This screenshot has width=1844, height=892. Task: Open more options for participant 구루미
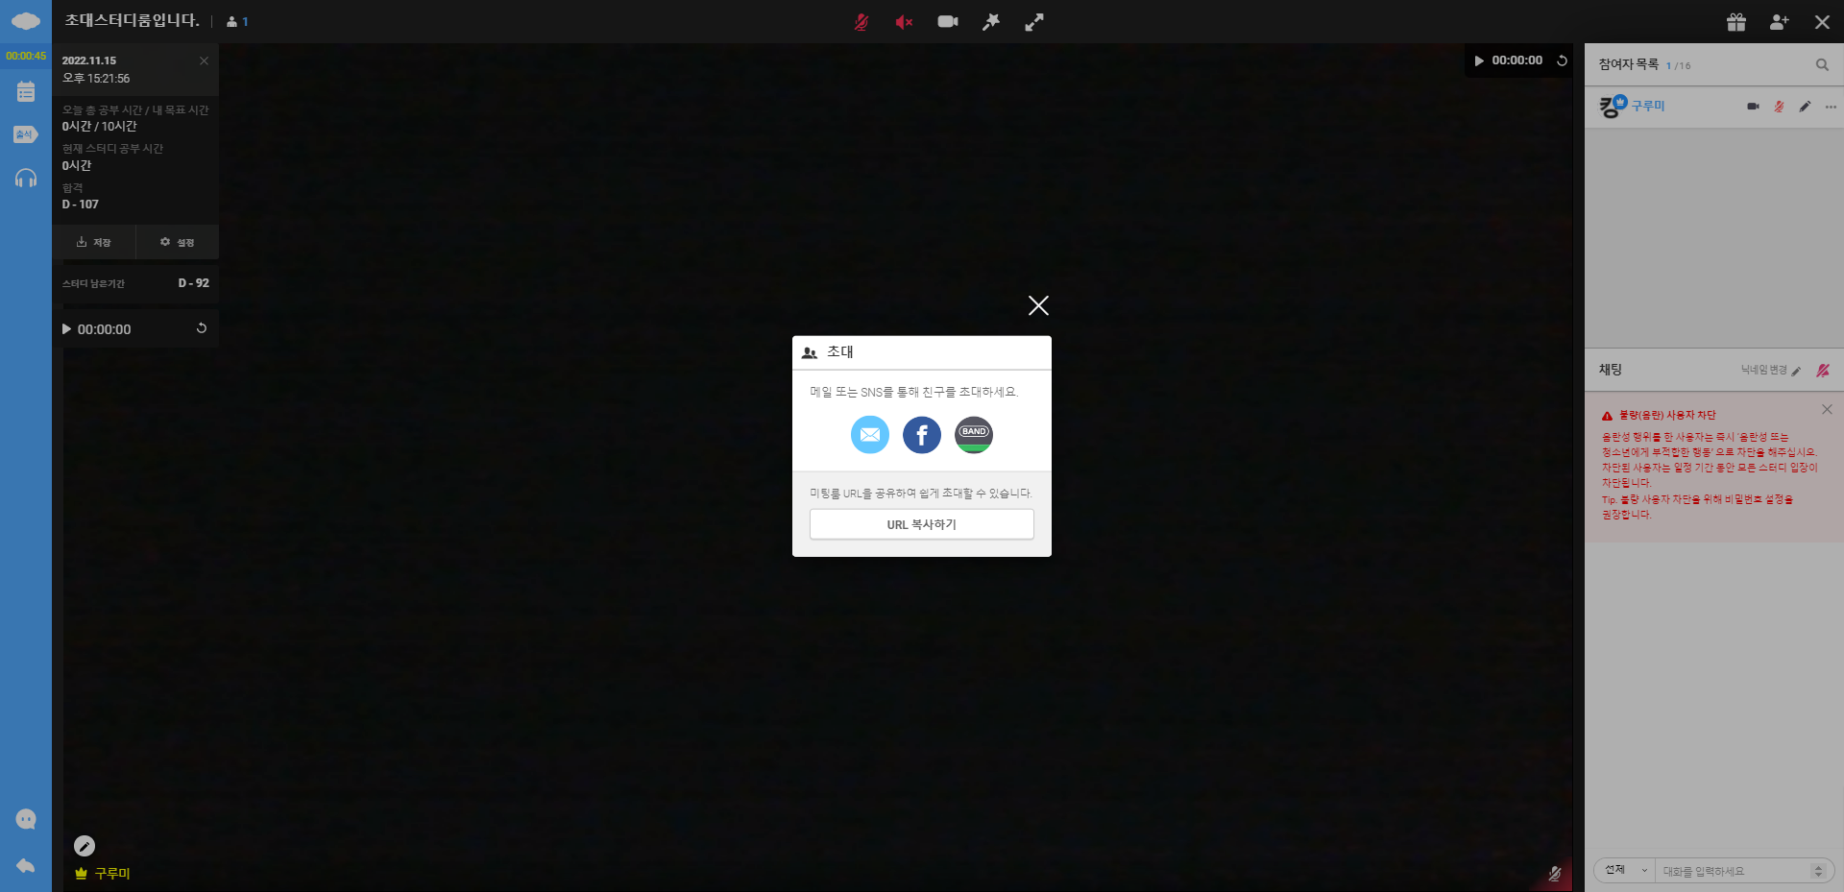click(1831, 107)
